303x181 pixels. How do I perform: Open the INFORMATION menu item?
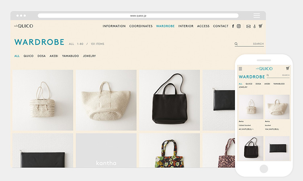pyautogui.click(x=114, y=26)
